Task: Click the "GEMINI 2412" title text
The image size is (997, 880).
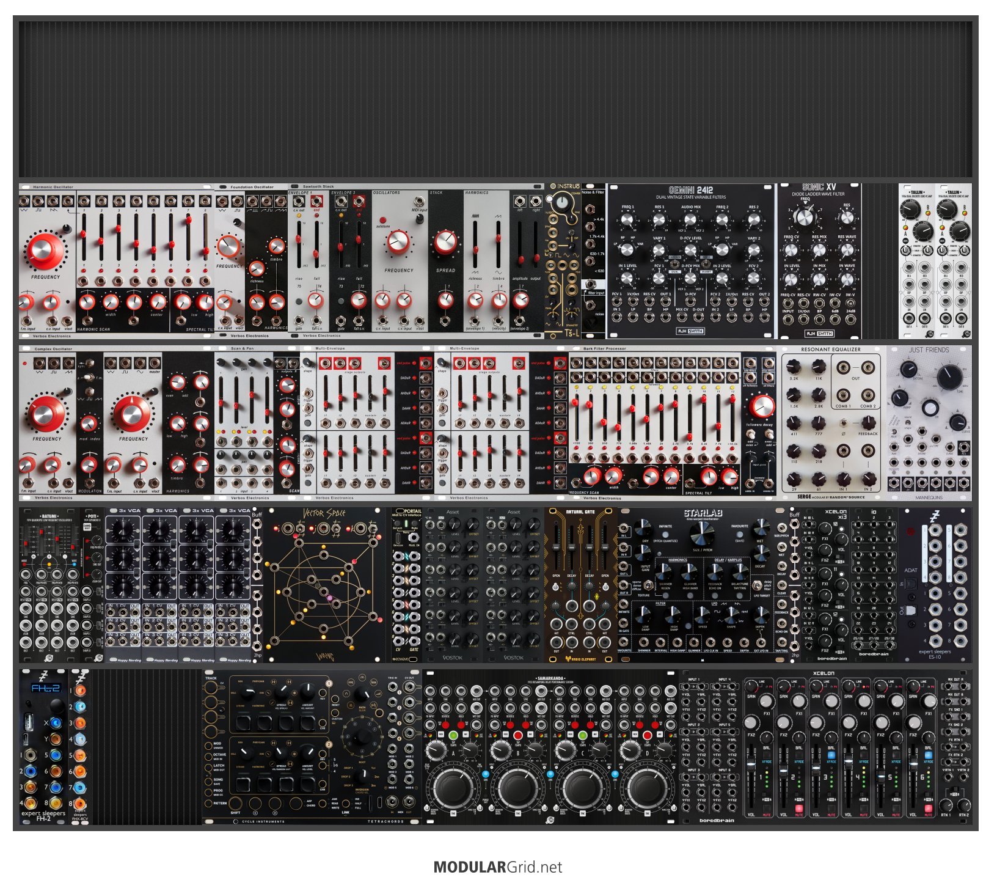Action: point(690,190)
